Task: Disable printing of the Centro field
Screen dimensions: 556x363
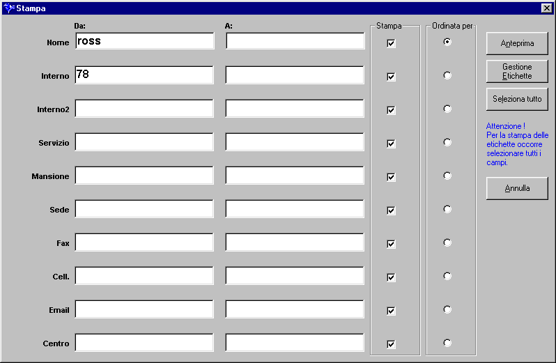Action: (391, 344)
